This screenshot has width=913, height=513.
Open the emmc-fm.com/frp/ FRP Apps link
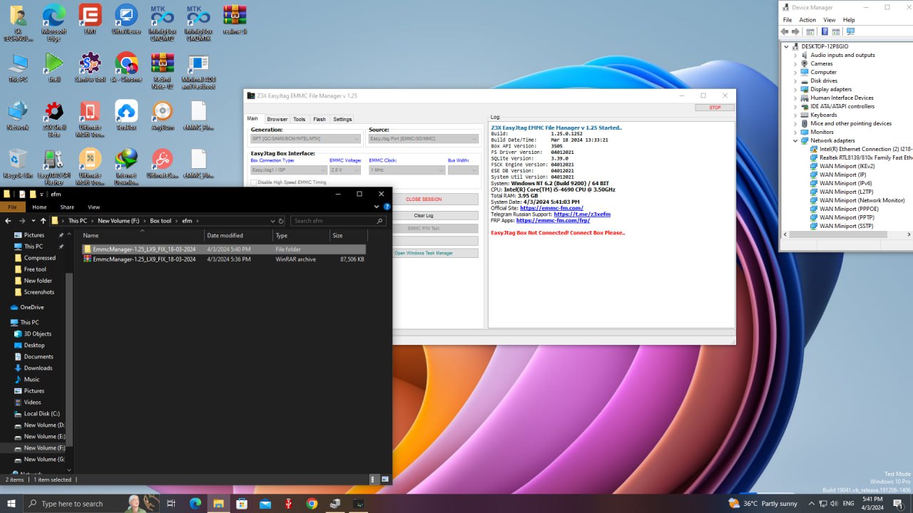tap(553, 221)
